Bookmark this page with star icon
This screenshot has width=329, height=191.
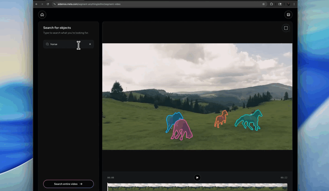(x=263, y=4)
